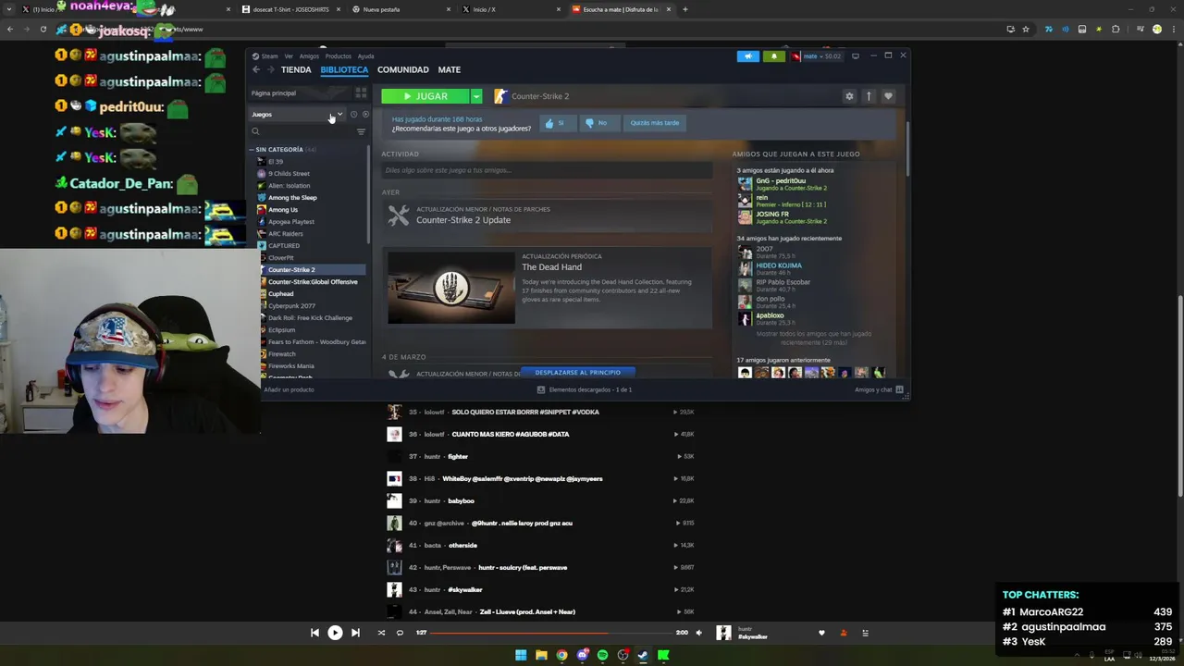Select Alien: Isolation in library list
Viewport: 1184px width, 666px height.
click(x=289, y=186)
